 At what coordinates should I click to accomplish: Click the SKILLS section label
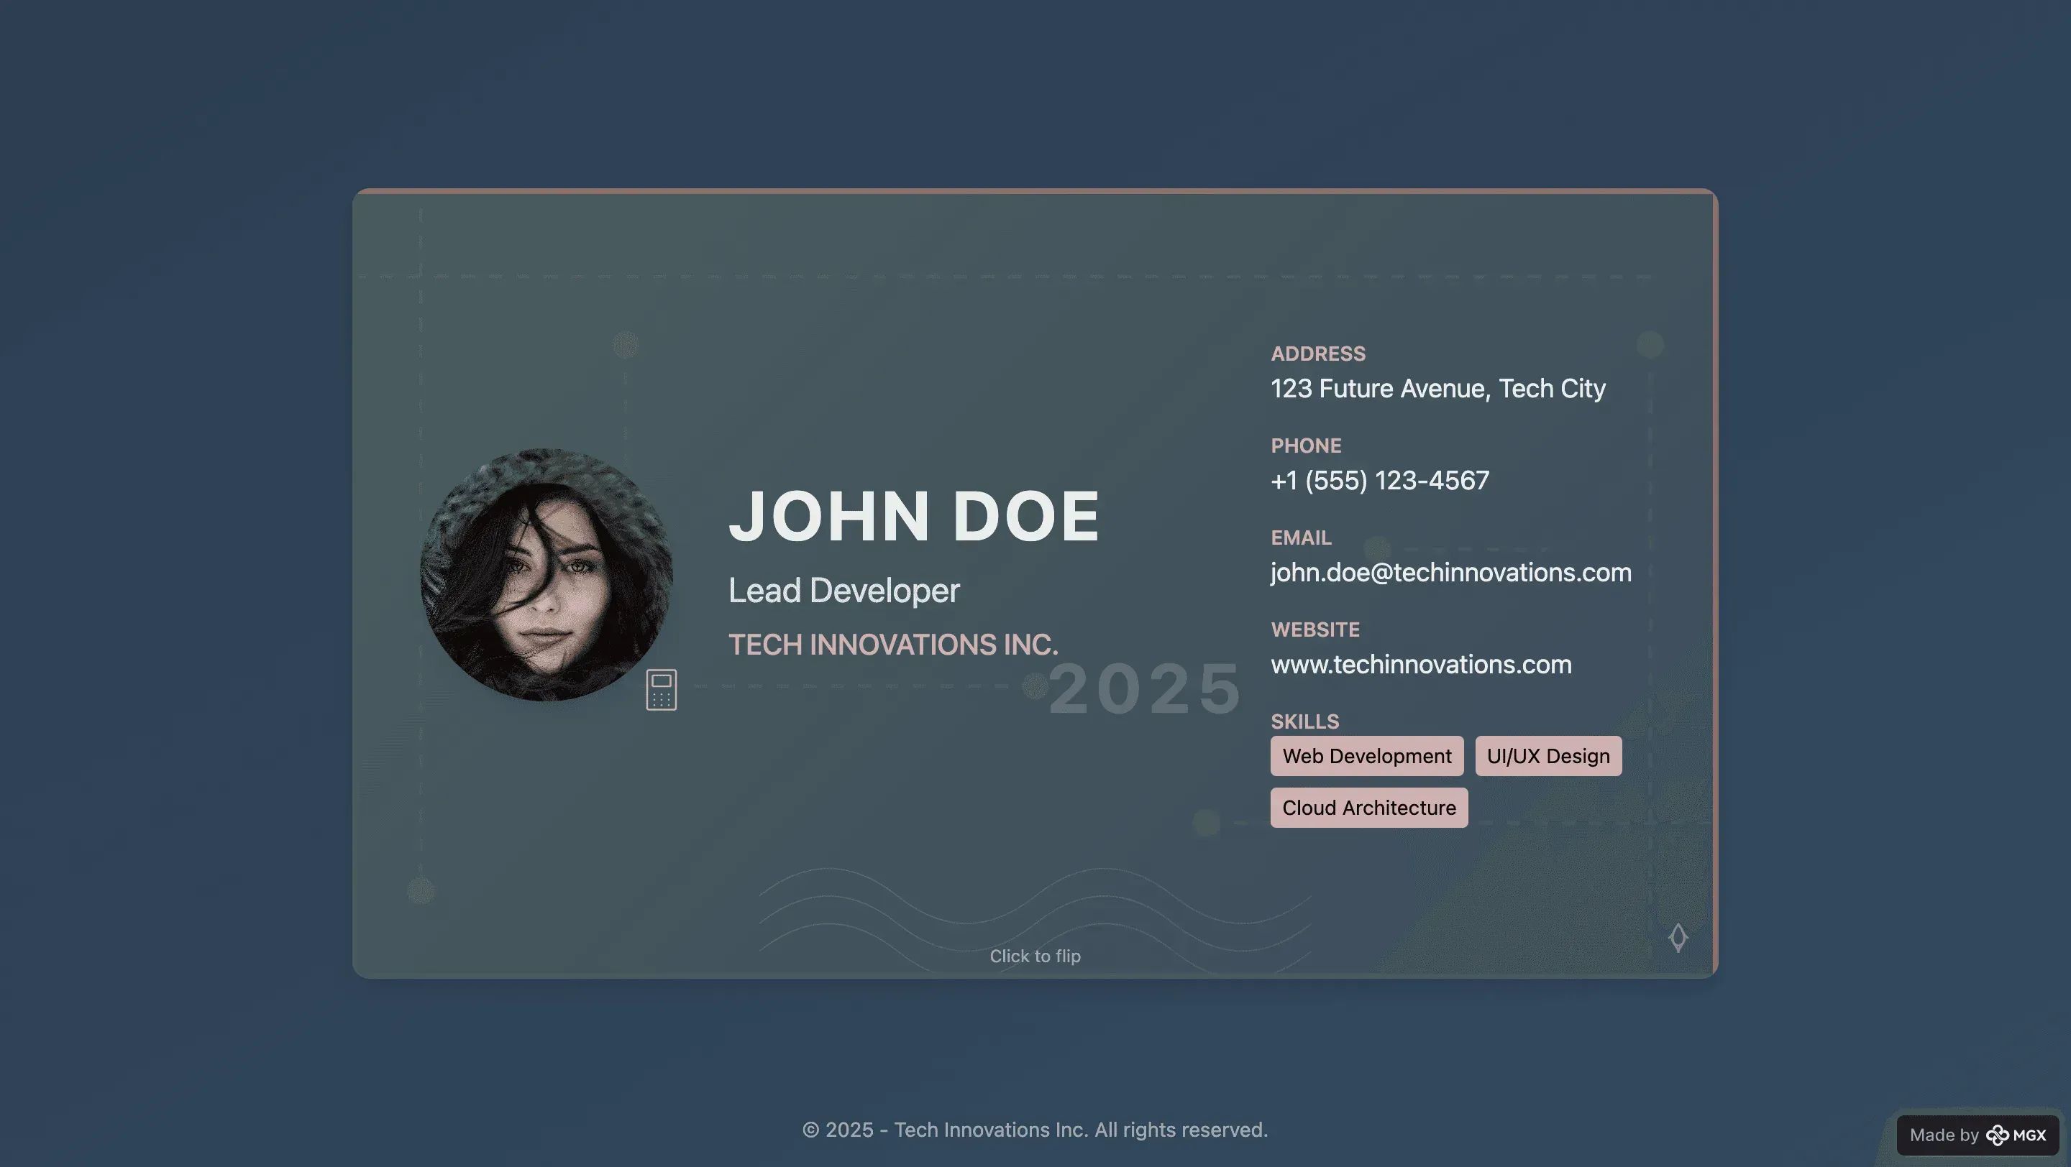[x=1304, y=721]
